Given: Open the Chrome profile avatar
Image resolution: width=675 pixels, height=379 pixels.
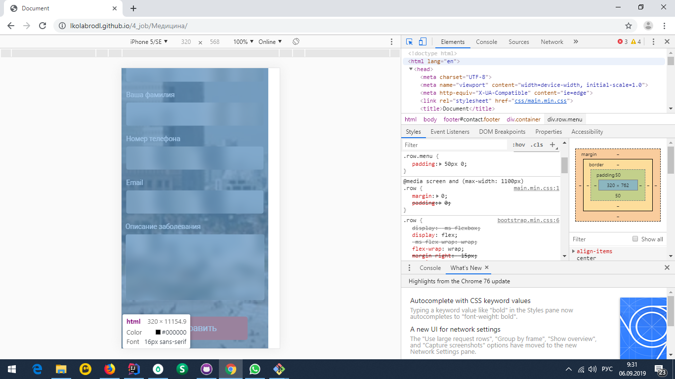Looking at the screenshot, I should (648, 26).
